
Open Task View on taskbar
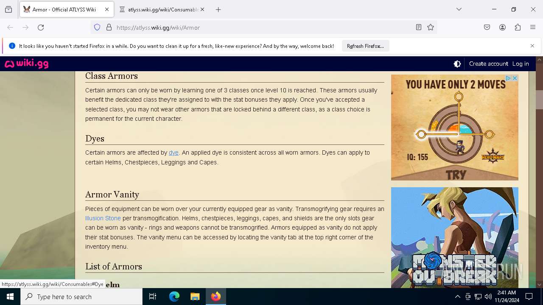coord(153,297)
